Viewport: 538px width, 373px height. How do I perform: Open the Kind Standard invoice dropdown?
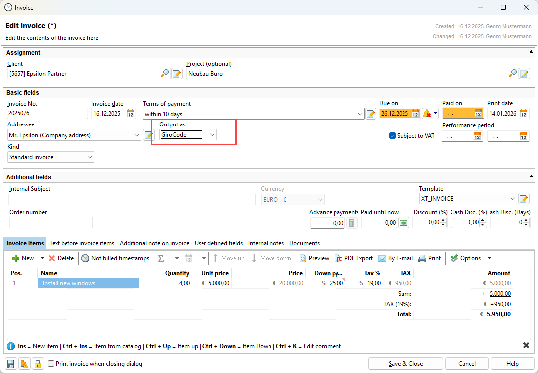pos(90,157)
